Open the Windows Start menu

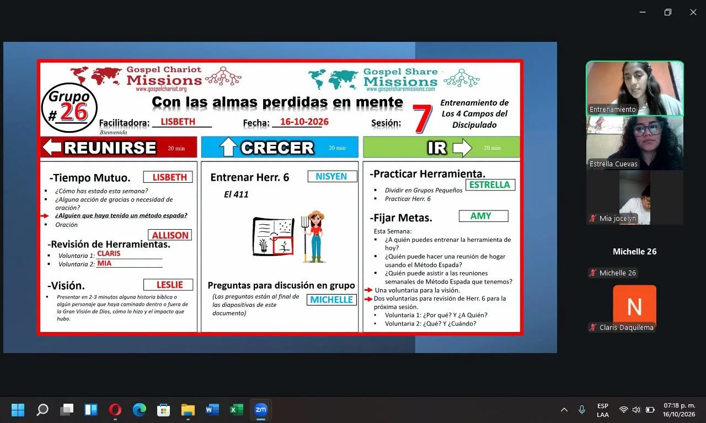click(x=18, y=410)
